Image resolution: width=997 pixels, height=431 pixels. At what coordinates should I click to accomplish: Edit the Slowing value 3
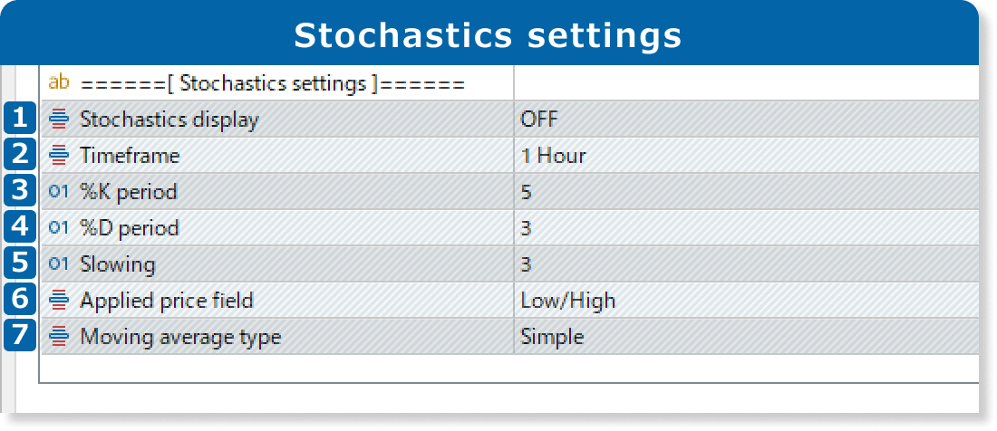click(527, 263)
